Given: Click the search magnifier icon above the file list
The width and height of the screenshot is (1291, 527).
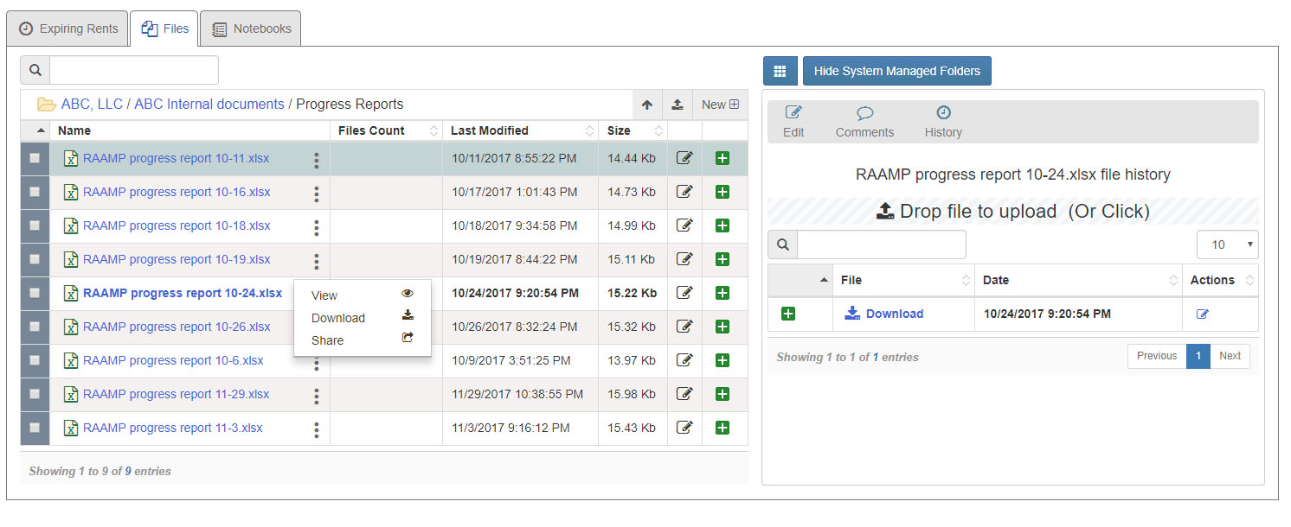Looking at the screenshot, I should [x=35, y=69].
